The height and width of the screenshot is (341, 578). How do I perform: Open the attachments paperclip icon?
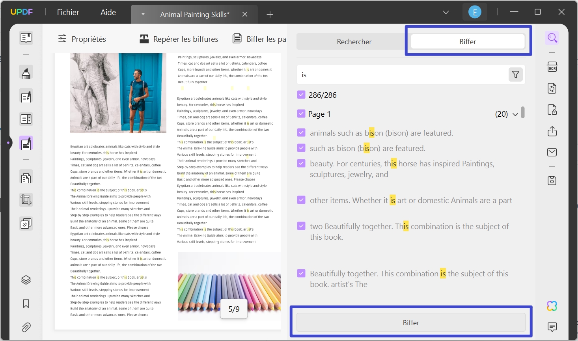26,327
